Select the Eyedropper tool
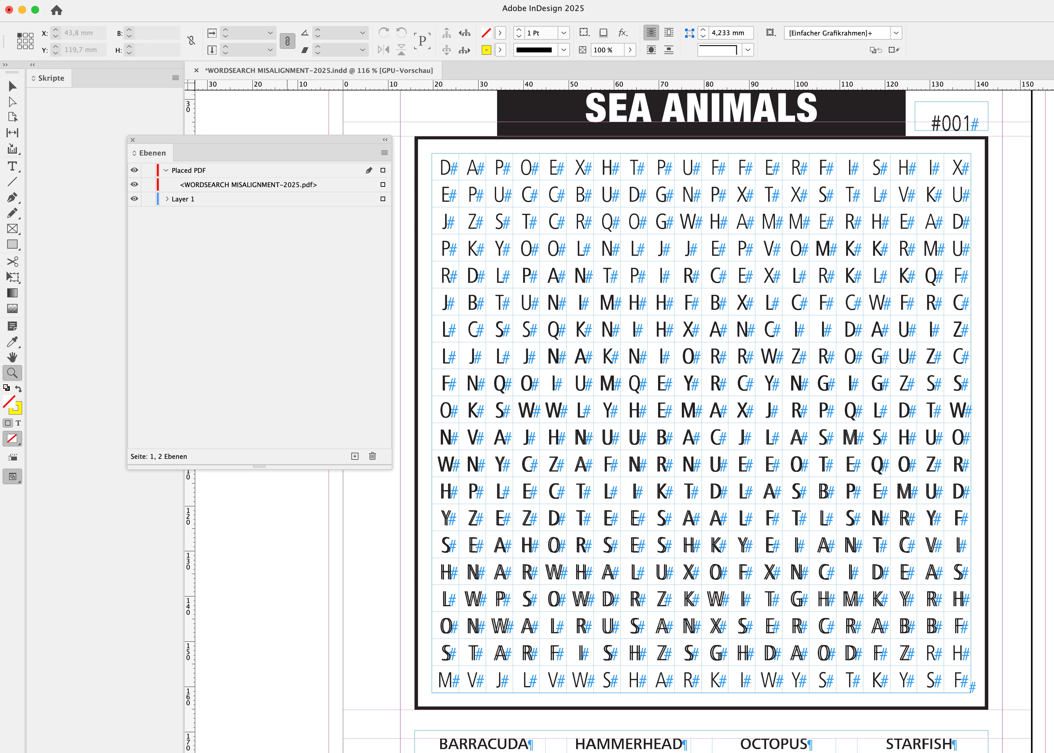 (x=12, y=342)
